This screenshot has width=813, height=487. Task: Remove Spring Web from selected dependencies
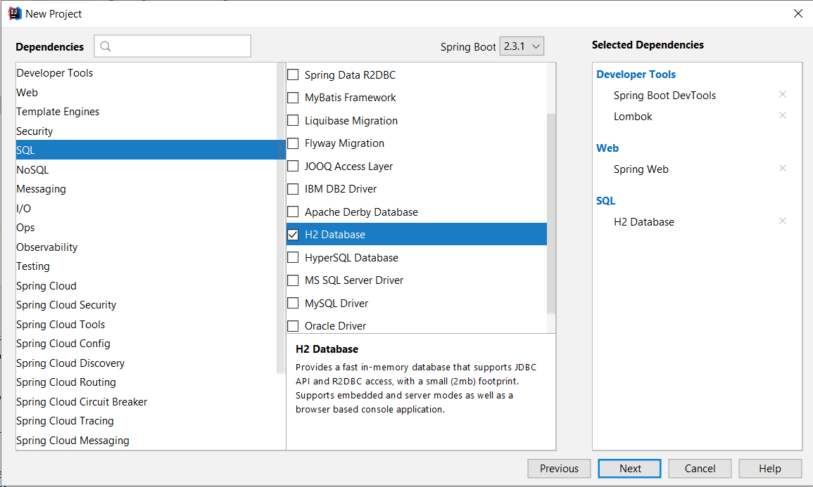click(x=782, y=169)
